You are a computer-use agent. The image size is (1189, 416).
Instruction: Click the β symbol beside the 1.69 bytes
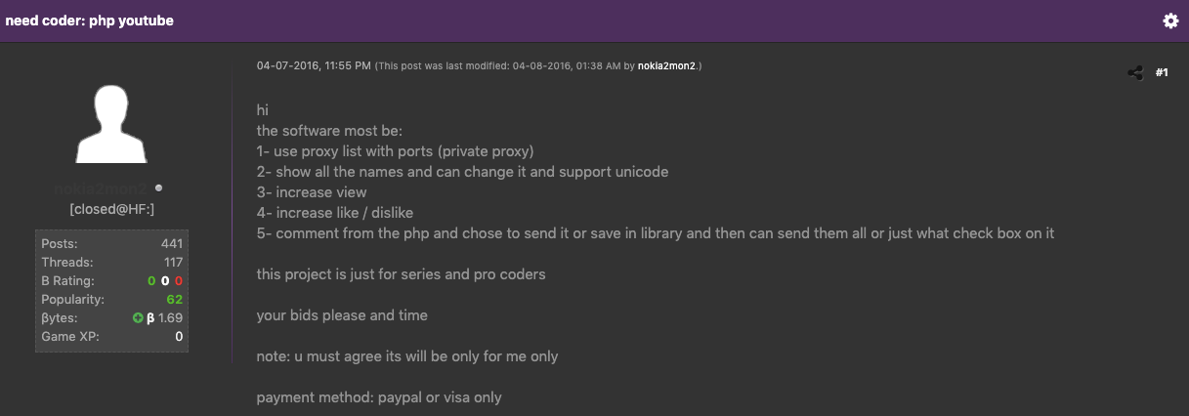[150, 317]
